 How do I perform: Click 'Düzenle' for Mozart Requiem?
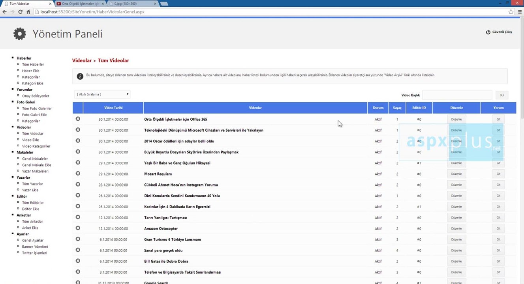pos(456,174)
